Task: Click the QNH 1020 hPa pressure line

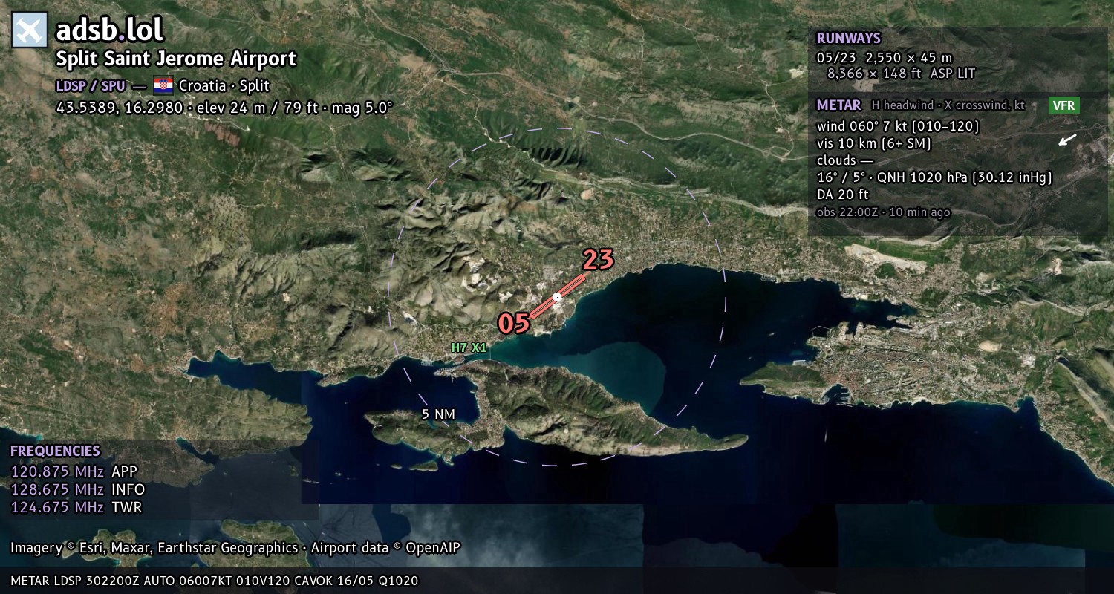Action: pyautogui.click(x=934, y=177)
